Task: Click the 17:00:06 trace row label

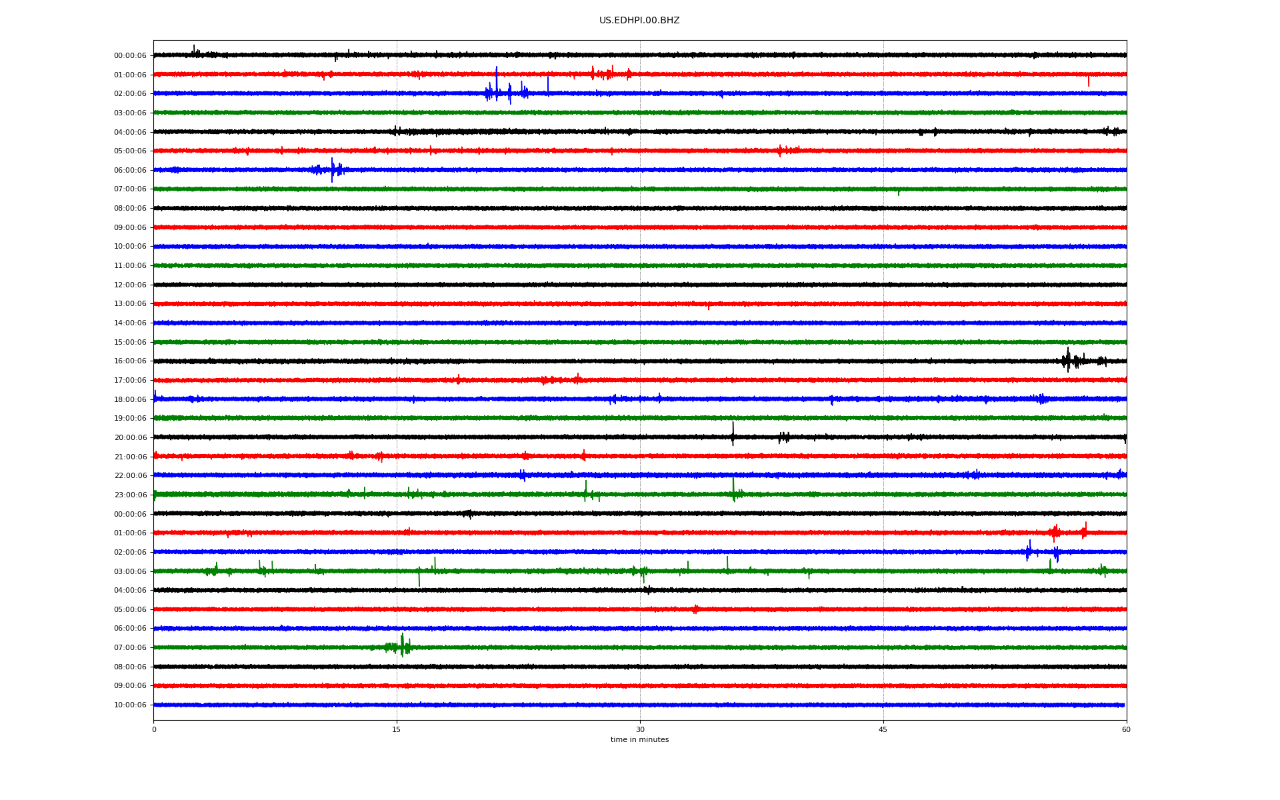Action: 130,381
